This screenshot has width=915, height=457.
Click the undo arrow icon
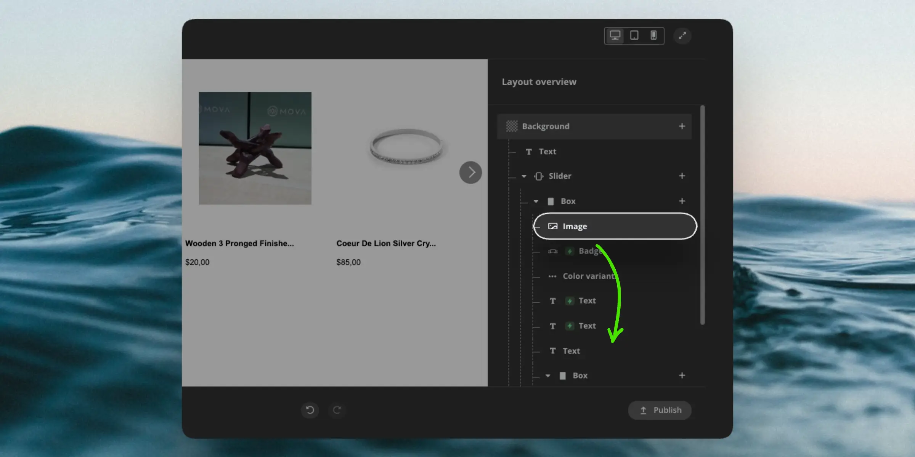pos(310,410)
